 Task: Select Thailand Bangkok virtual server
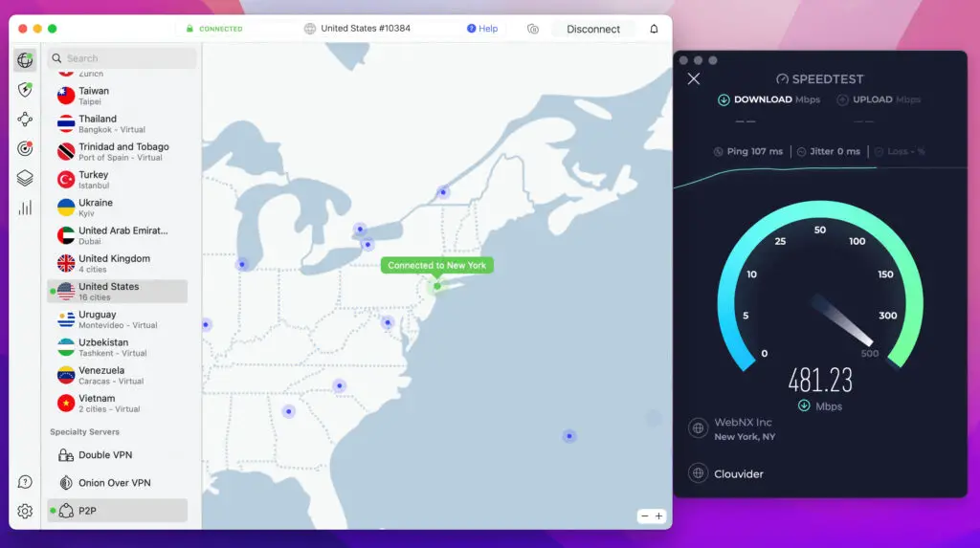[118, 123]
